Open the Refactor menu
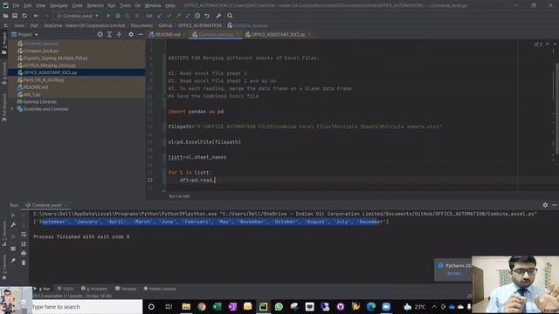559x314 pixels. (x=95, y=5)
